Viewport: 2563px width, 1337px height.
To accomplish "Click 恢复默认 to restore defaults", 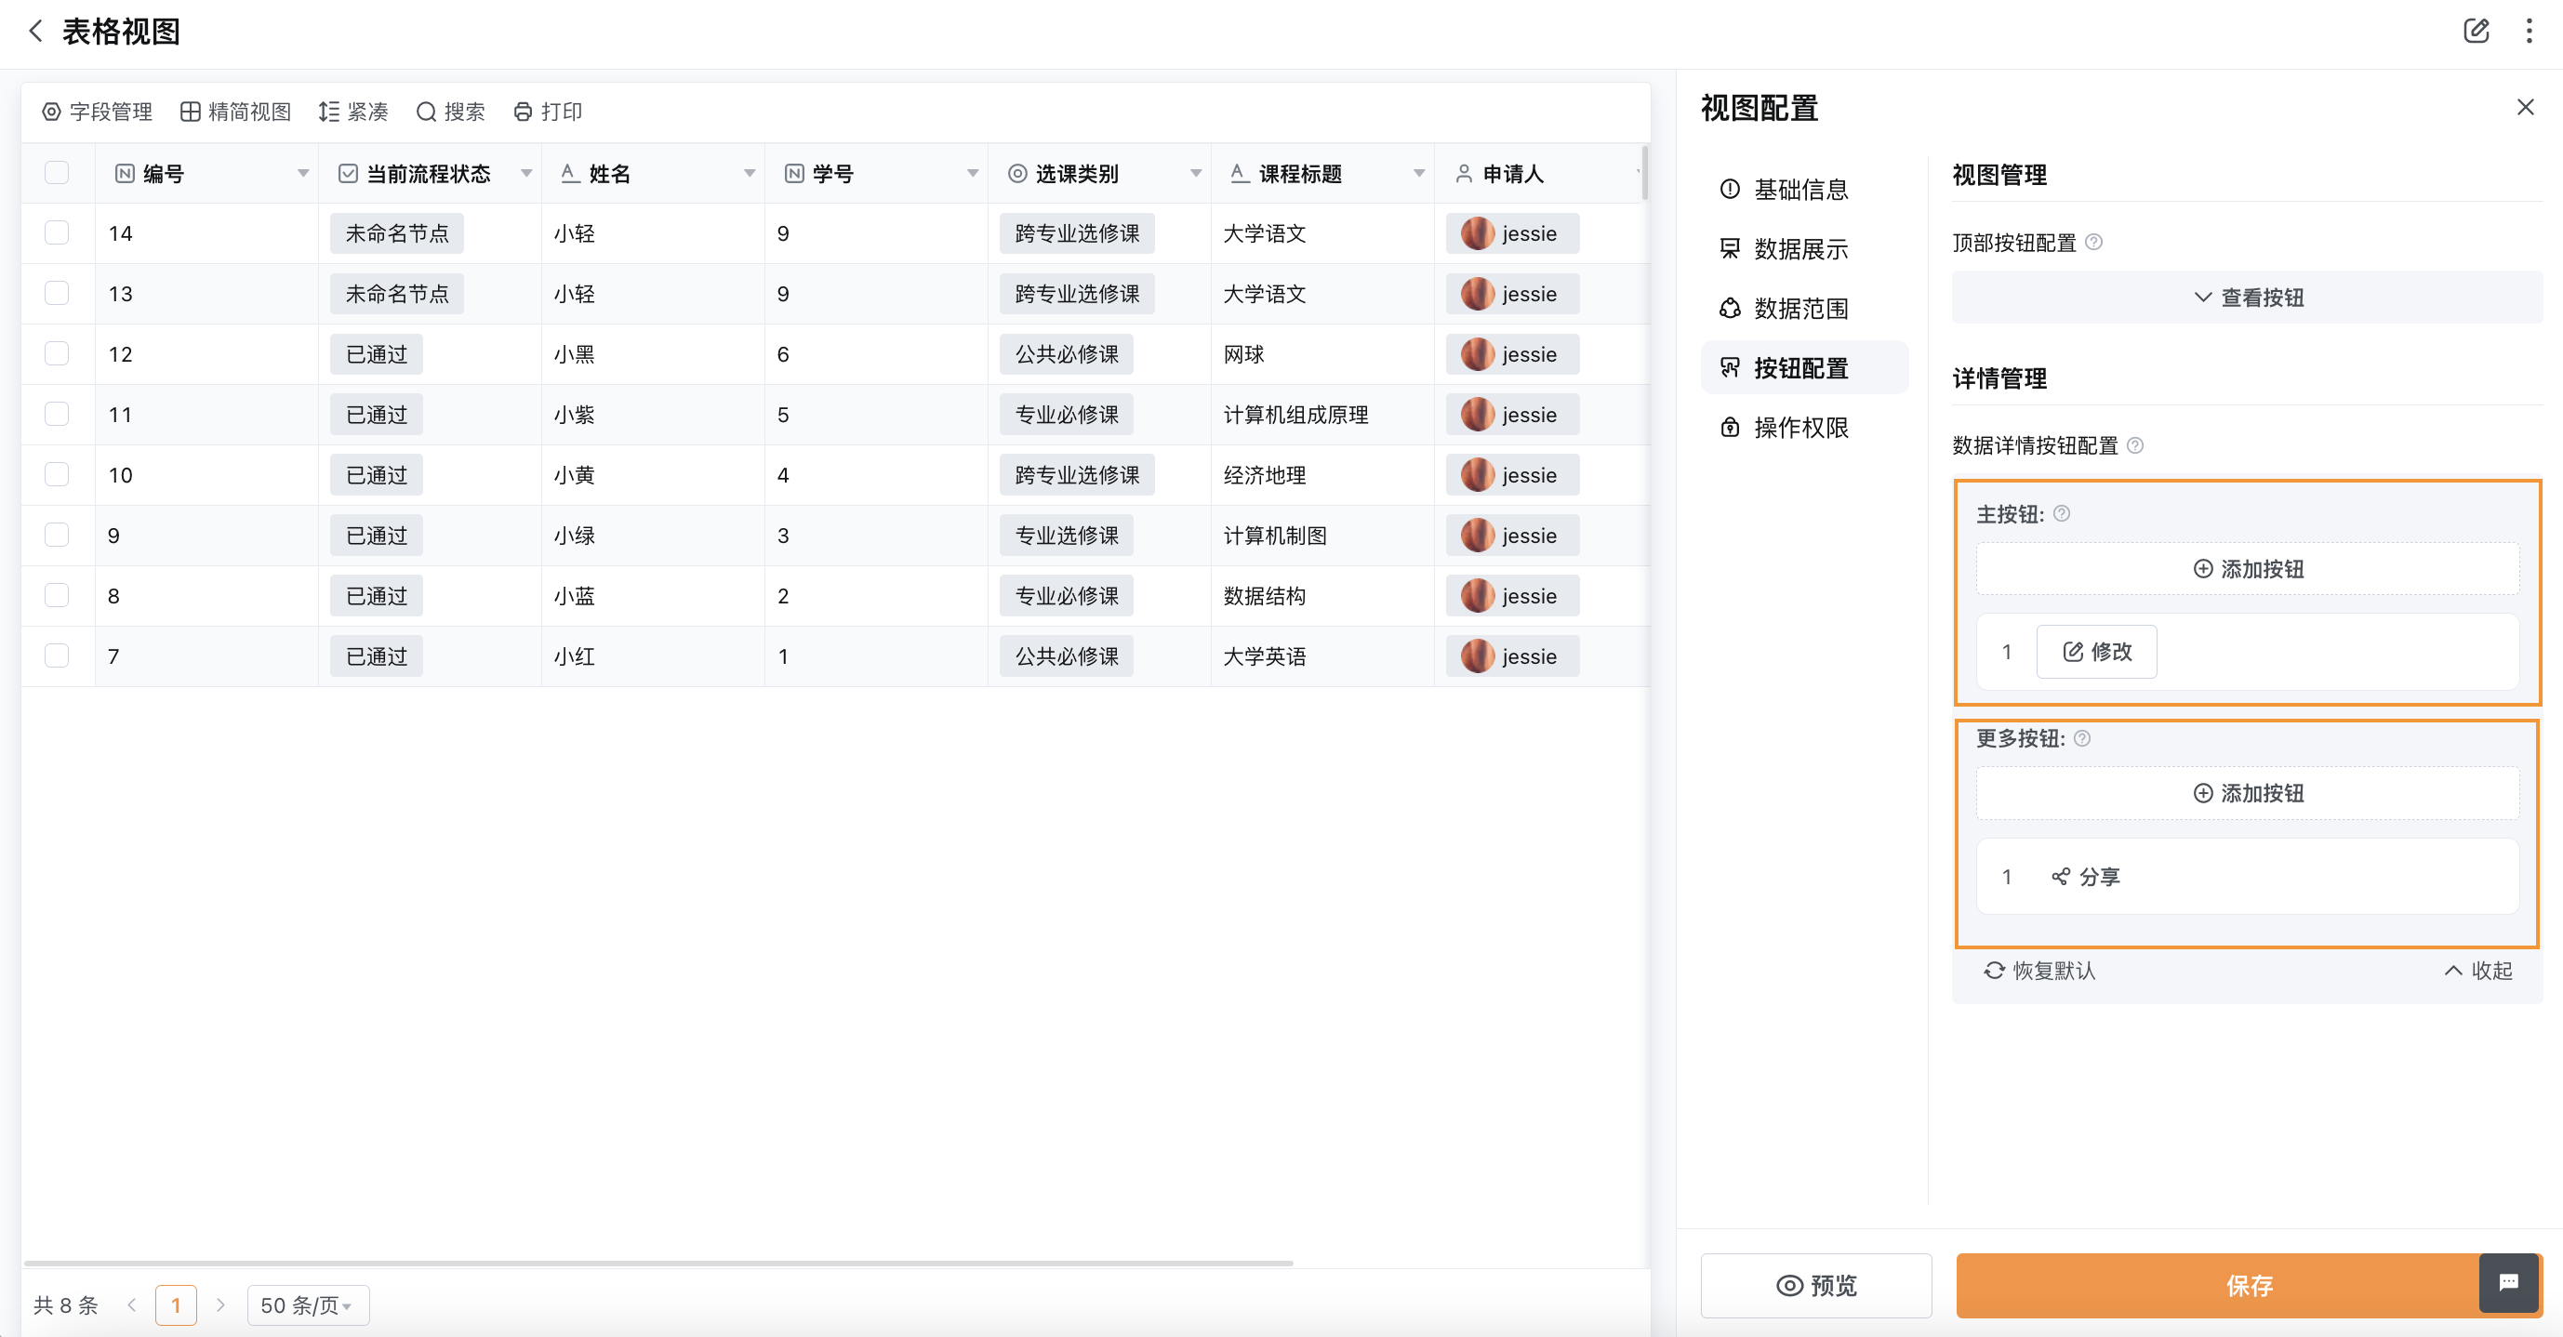I will click(x=2039, y=971).
